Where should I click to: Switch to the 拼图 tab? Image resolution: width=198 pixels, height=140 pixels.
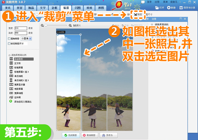101,8
